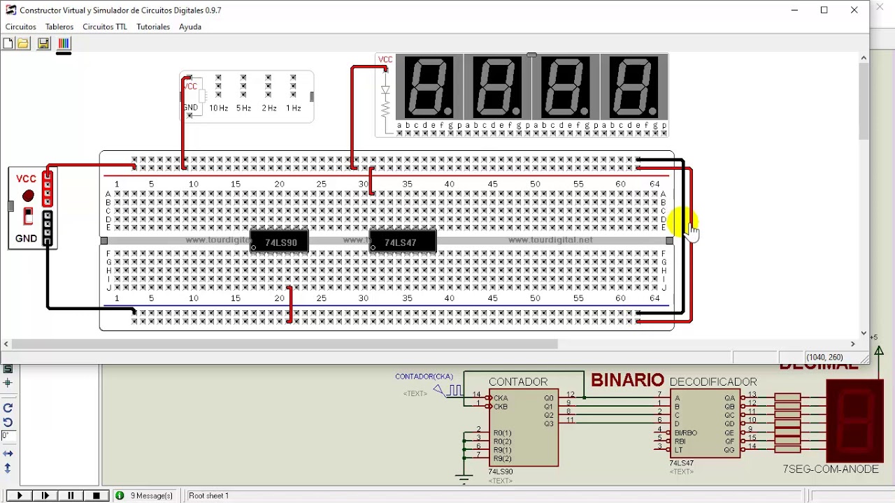Open the Ayuda menu
Screen dimensions: 895x503
tap(190, 27)
